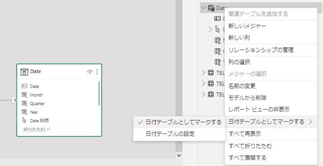Expand the third TBL table
Viewport: 323px width, 166px height.
[204, 94]
